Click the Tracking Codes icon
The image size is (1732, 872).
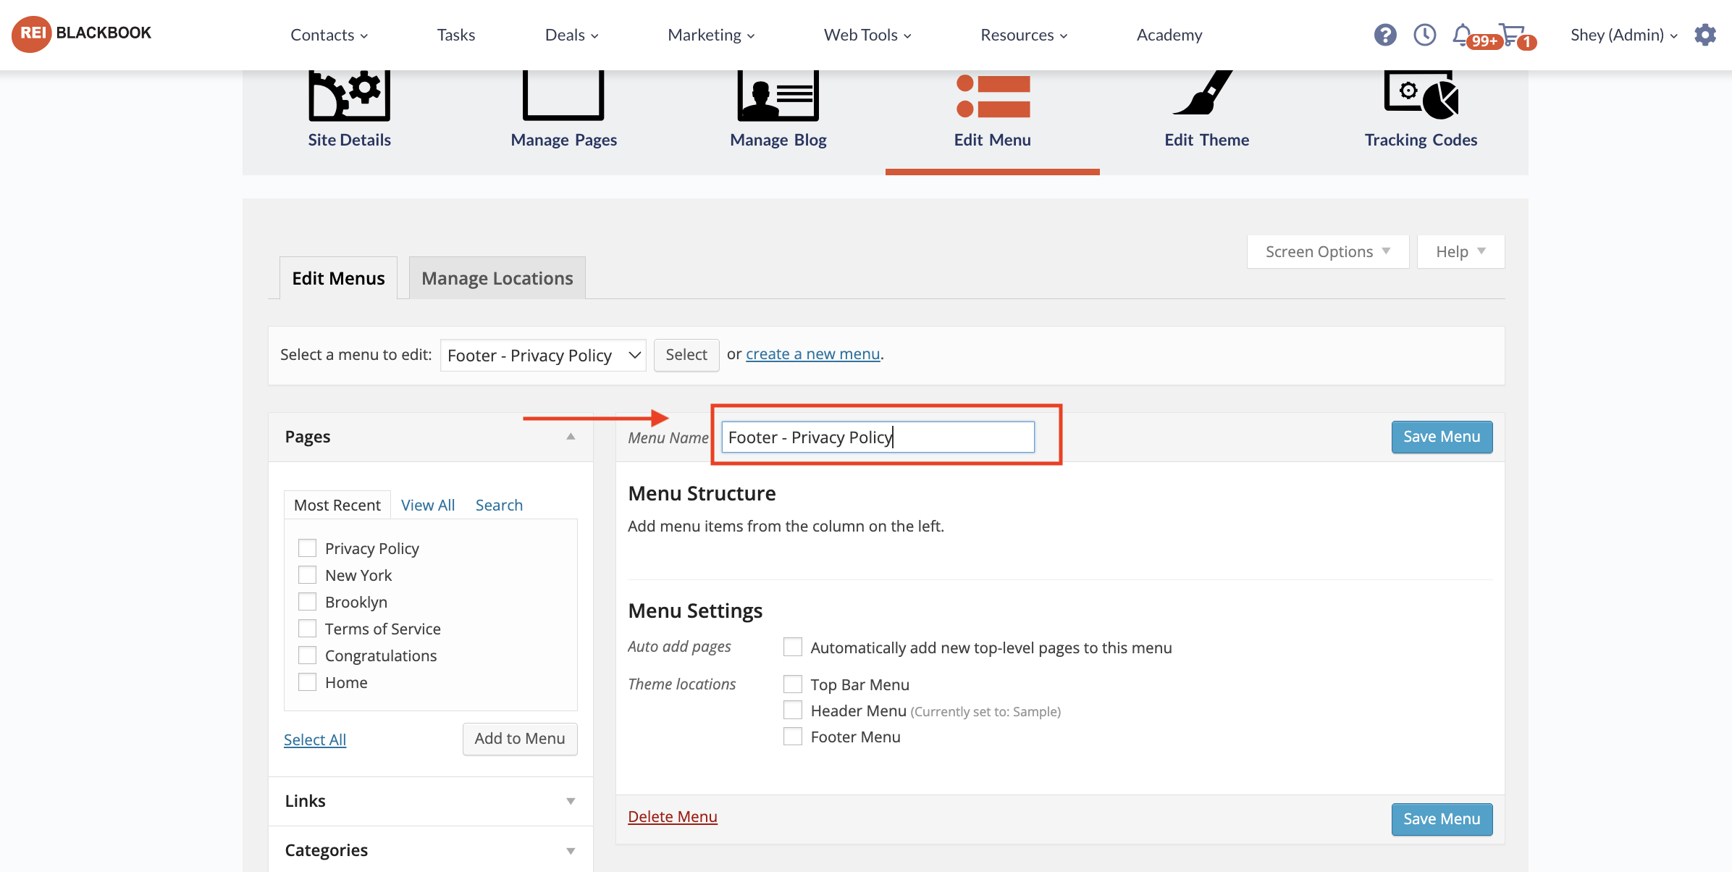(1421, 95)
